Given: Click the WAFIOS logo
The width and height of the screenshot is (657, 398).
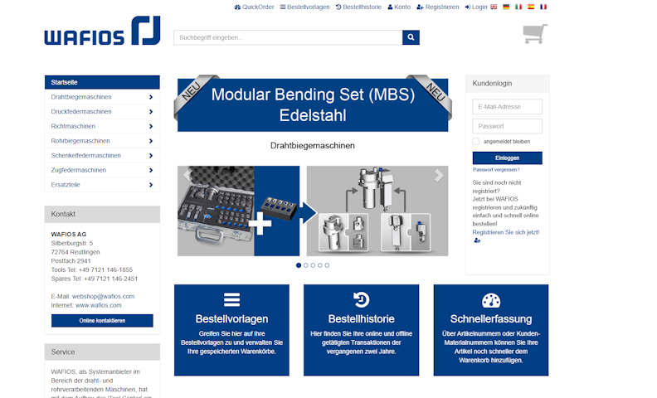Looking at the screenshot, I should pos(101,32).
